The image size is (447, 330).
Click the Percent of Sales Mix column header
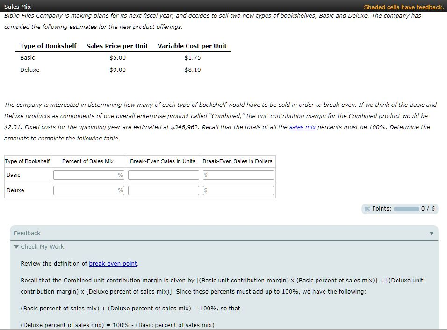coord(88,161)
